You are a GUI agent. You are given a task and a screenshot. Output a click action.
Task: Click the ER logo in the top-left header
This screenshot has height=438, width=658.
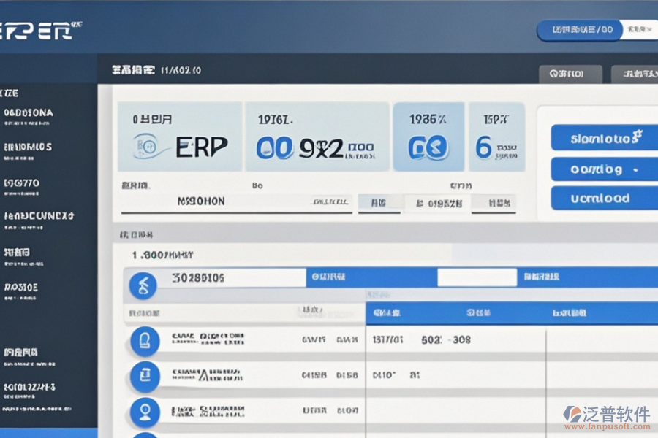38,30
